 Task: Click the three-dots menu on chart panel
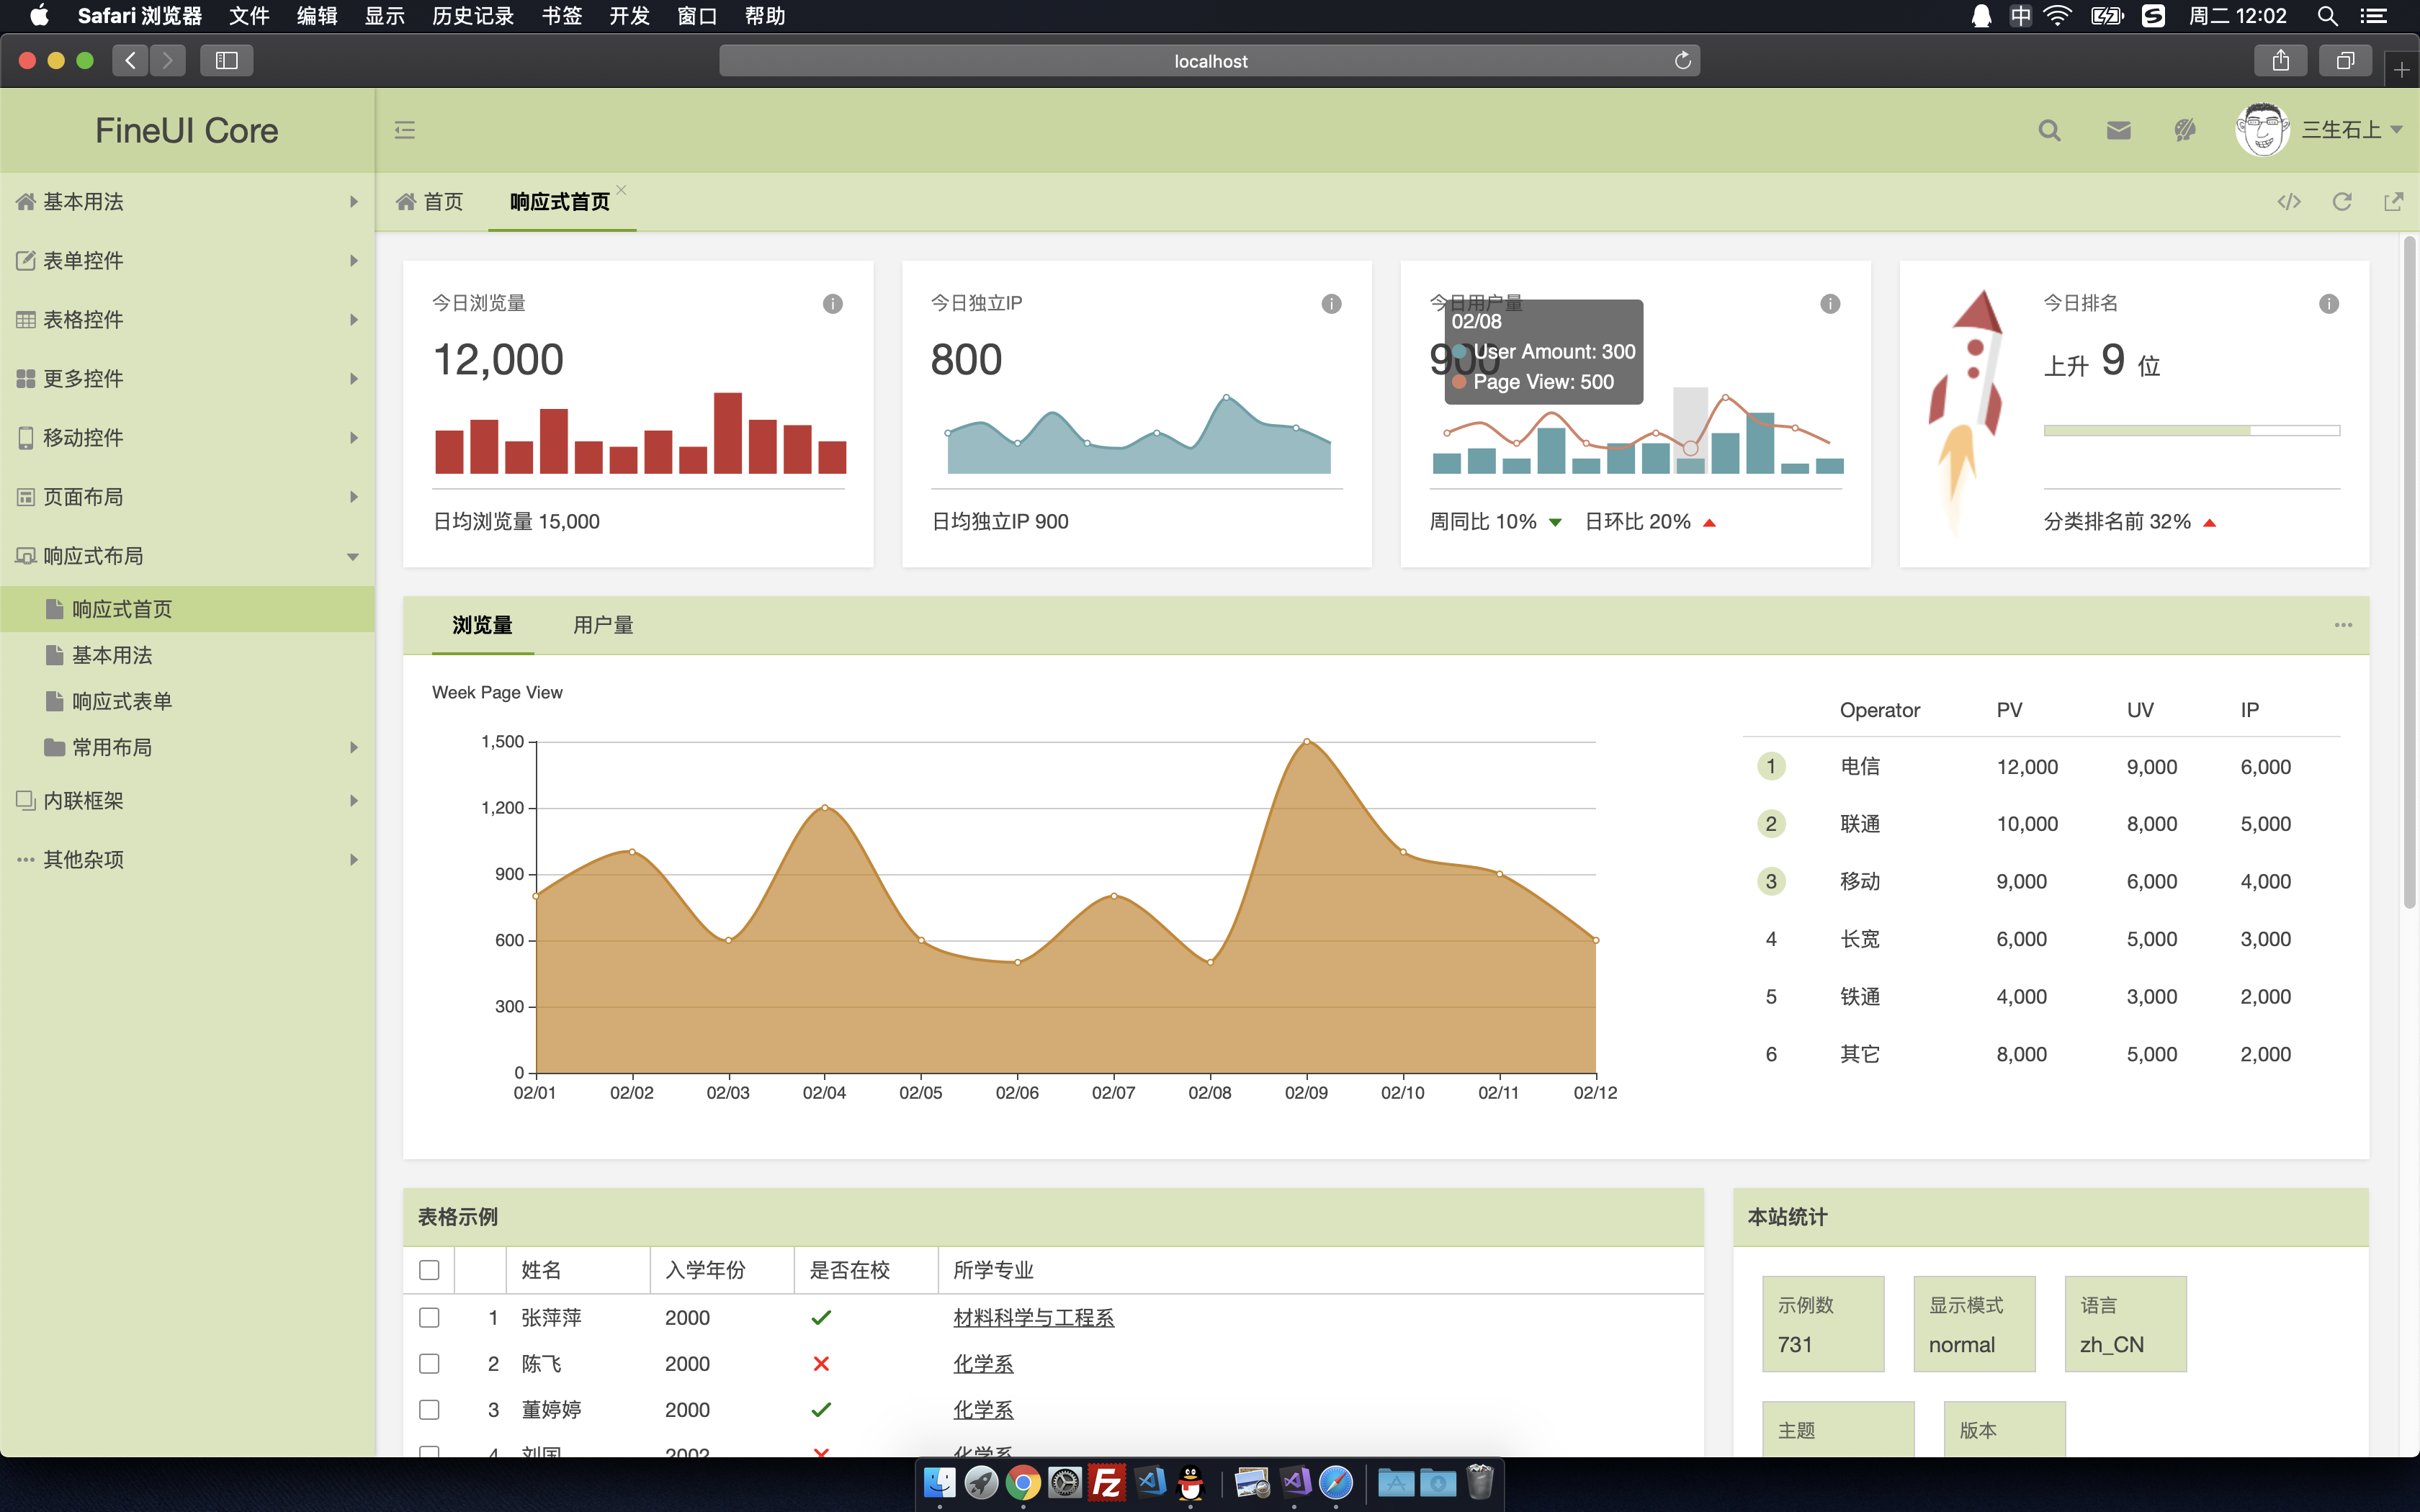pos(2343,625)
